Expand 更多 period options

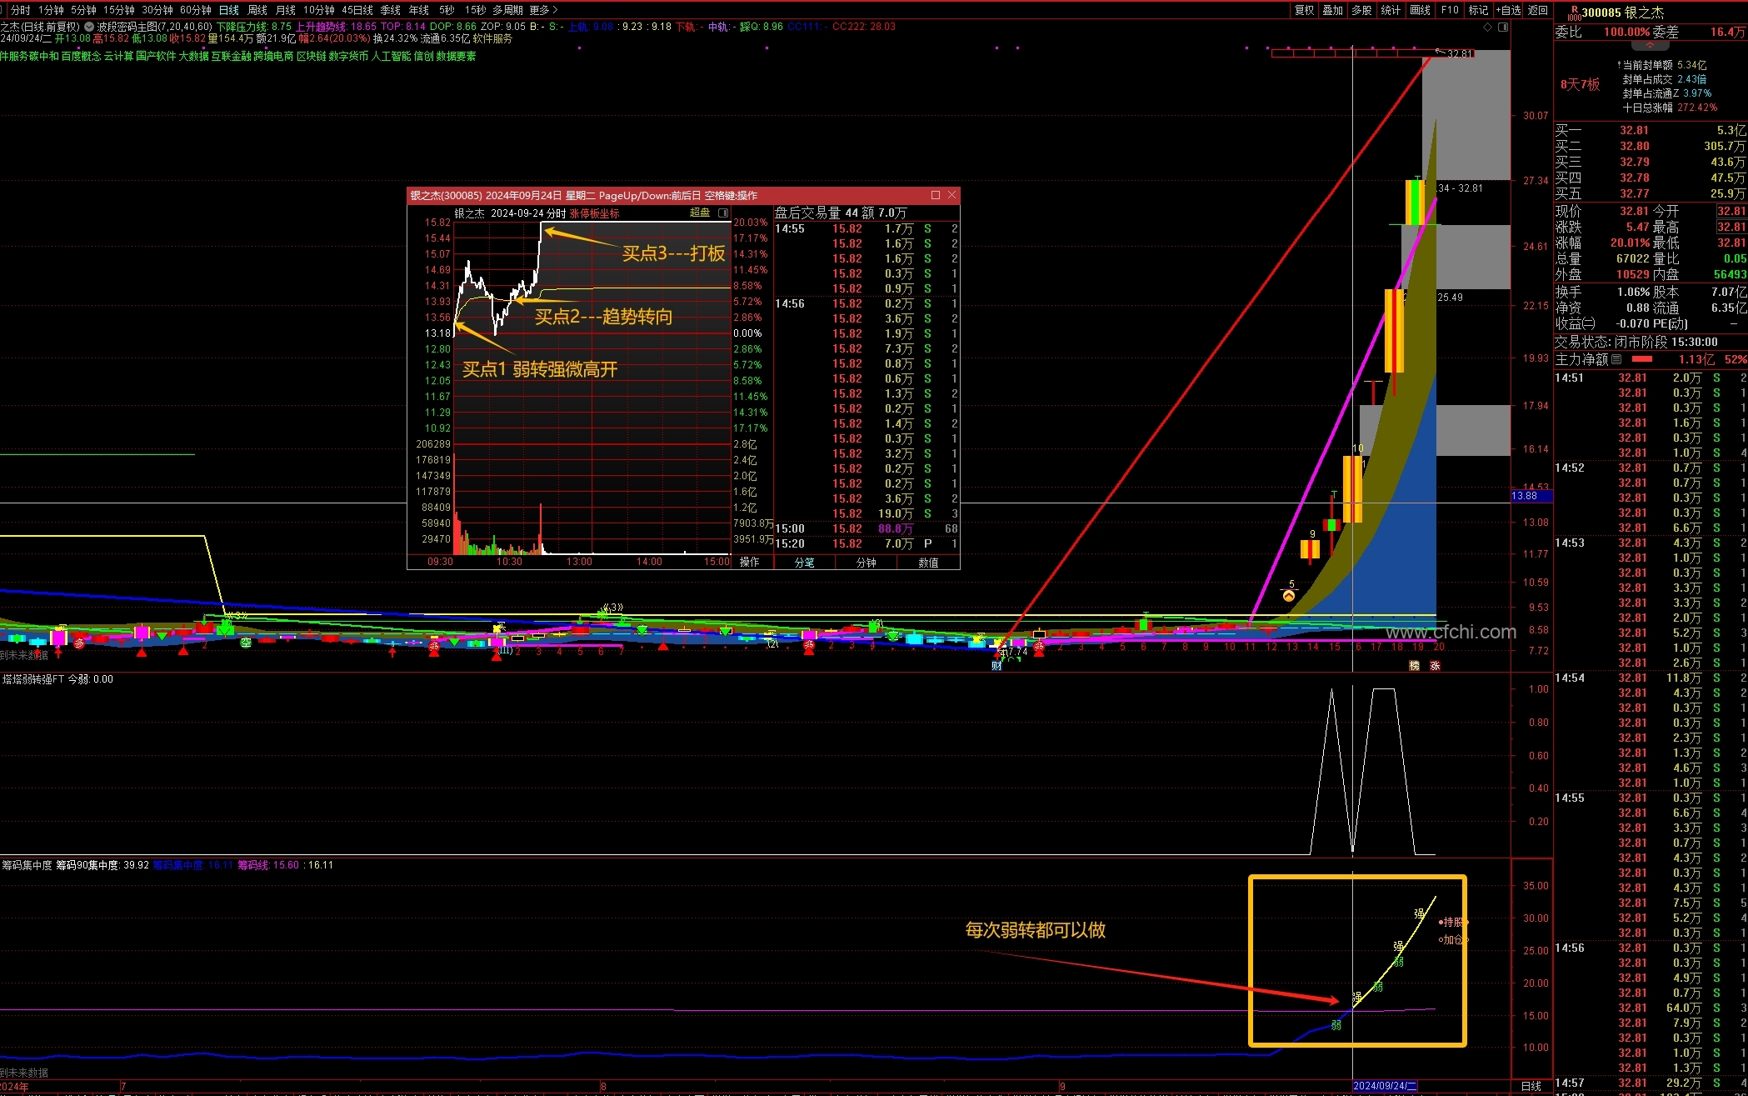point(543,10)
